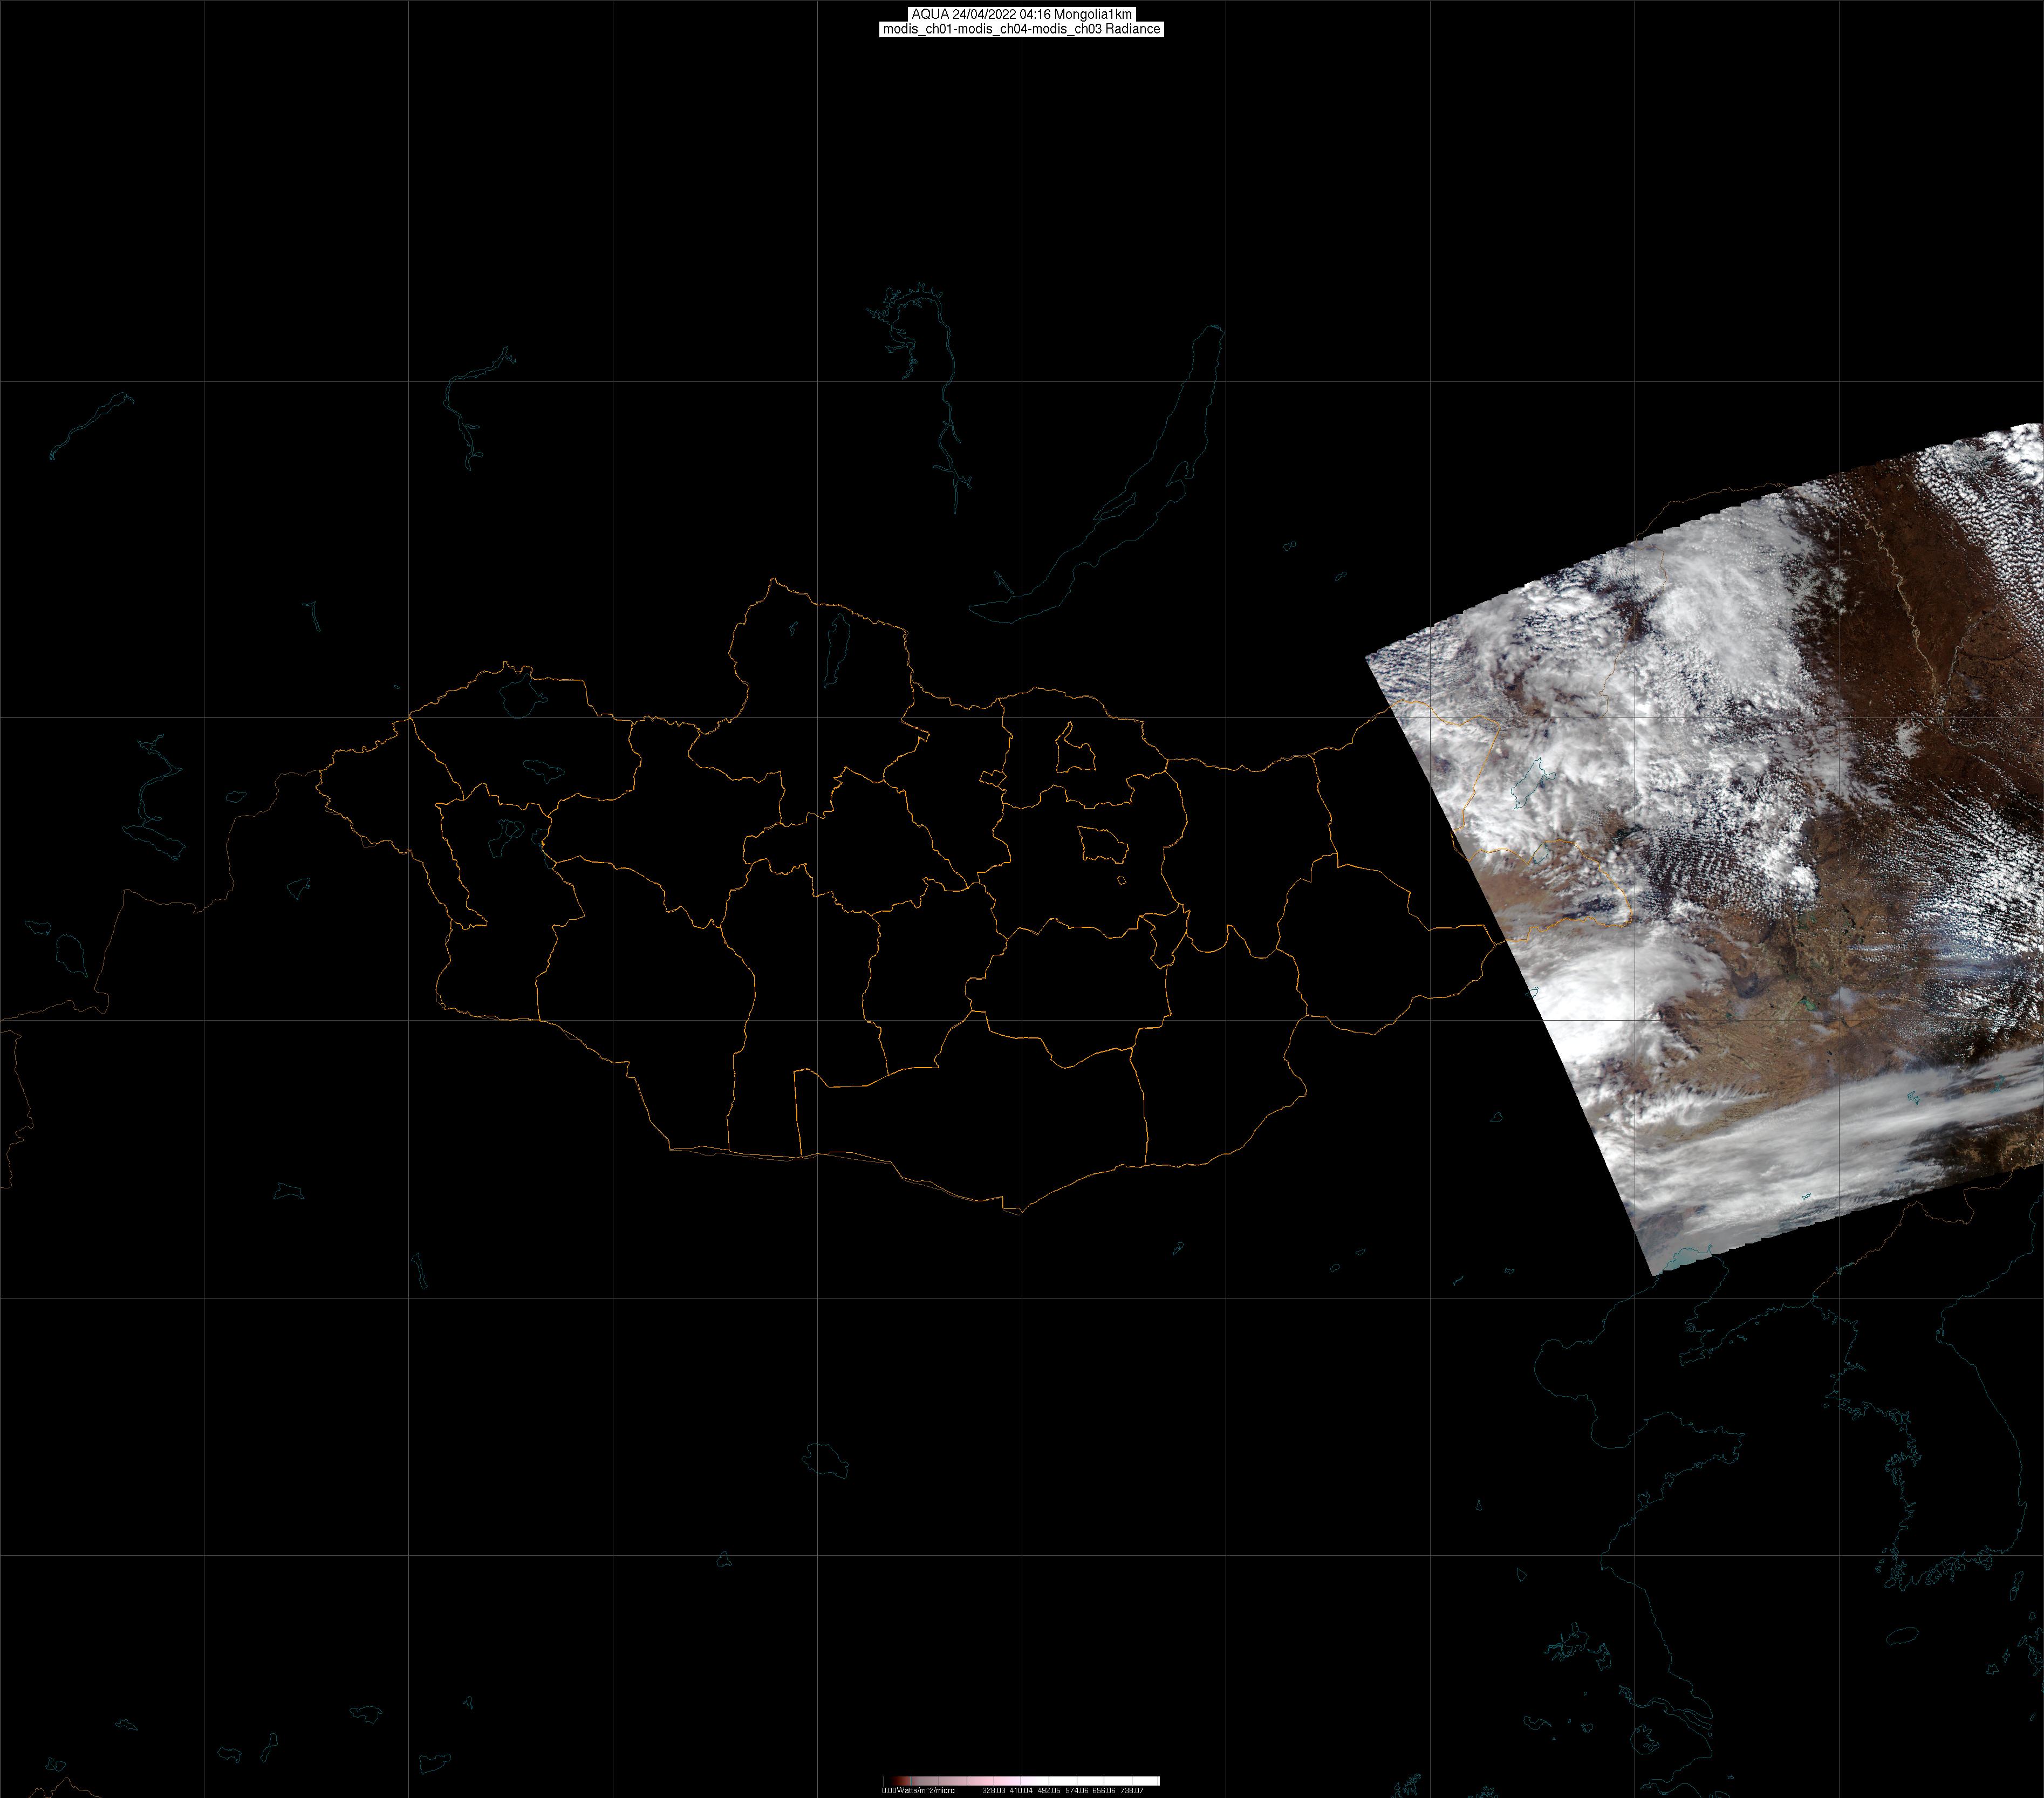Click the northernmost peak of Mongolia's border outline
Screen dimensions: 2044x1798
coord(773,579)
